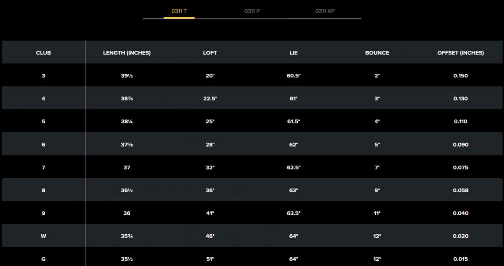504x266 pixels.
Task: Click the 0.075 offset value
Action: click(461, 168)
